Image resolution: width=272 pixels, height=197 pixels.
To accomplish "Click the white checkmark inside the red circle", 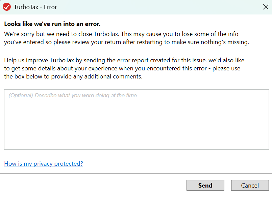I will 6,7.
